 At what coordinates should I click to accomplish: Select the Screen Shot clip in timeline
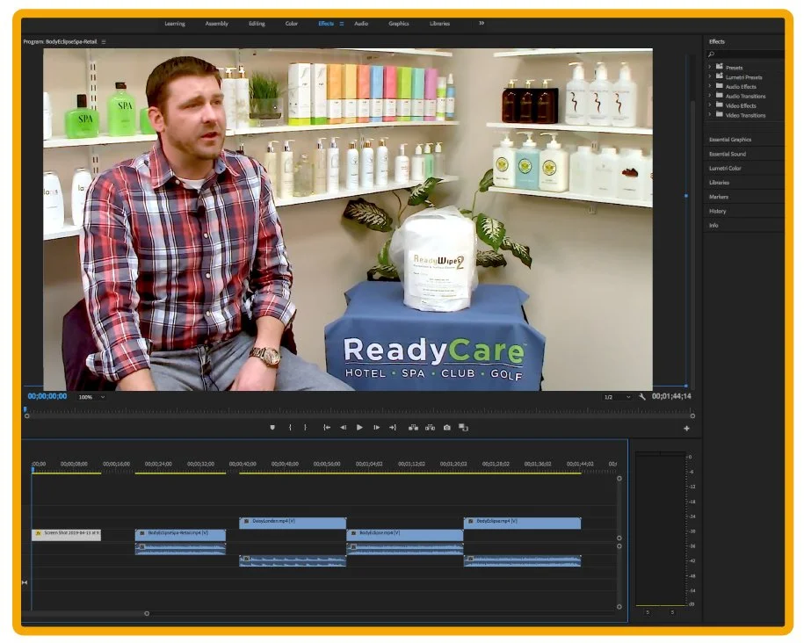[x=66, y=535]
